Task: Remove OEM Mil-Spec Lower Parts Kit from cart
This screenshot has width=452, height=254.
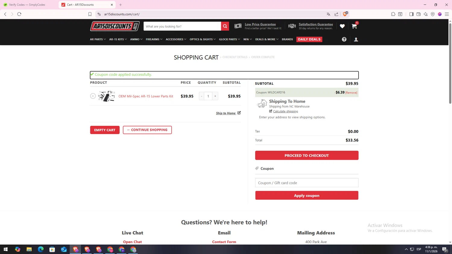Action: [x=93, y=96]
